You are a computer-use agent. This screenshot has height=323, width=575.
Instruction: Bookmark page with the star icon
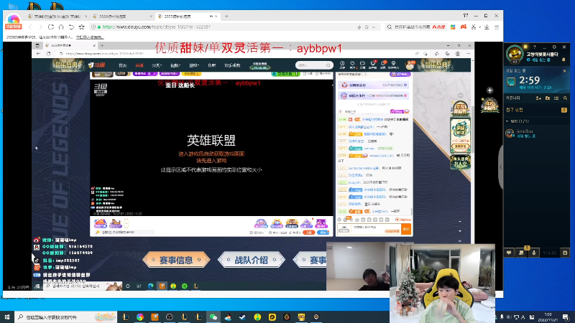(x=81, y=27)
